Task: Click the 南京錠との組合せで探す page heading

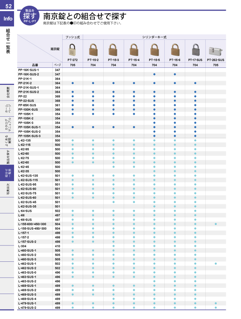Action: [84, 16]
